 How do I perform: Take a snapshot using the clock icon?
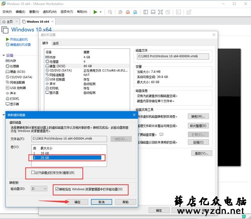point(120,12)
